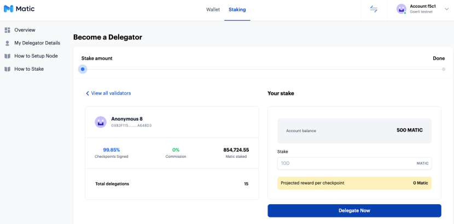This screenshot has height=224, width=454.
Task: Click the Anonymous 8 validator avatar
Action: [101, 122]
